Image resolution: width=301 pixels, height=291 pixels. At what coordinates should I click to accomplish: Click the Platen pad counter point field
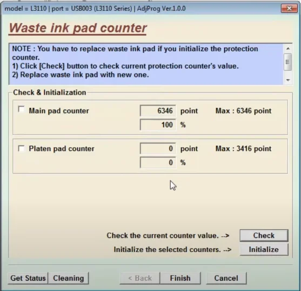click(158, 149)
